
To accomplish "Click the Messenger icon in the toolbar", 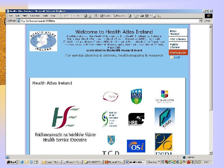I will point(159,16).
